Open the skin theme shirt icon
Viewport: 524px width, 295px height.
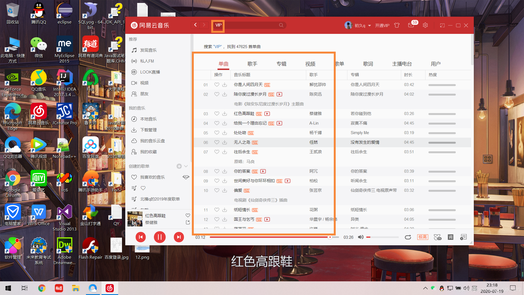(397, 25)
